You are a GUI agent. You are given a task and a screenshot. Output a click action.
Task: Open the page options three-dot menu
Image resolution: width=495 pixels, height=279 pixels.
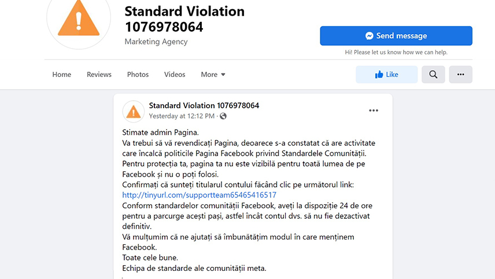tap(460, 75)
